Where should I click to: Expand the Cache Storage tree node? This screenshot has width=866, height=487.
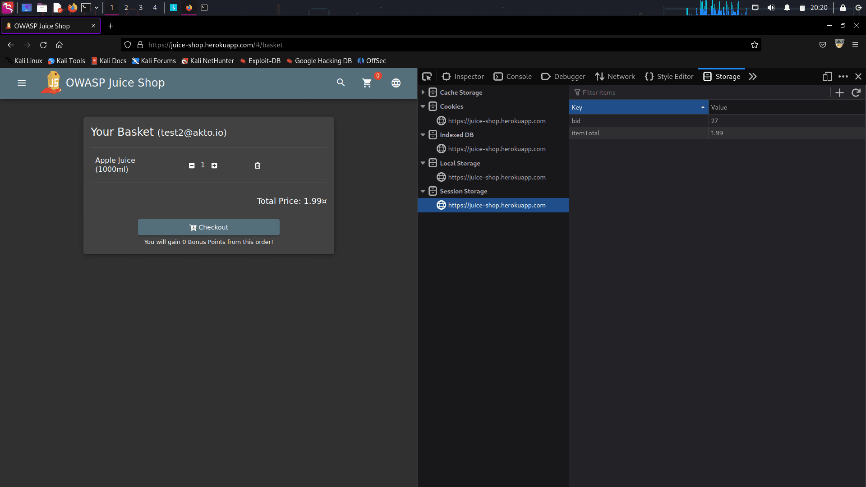423,92
